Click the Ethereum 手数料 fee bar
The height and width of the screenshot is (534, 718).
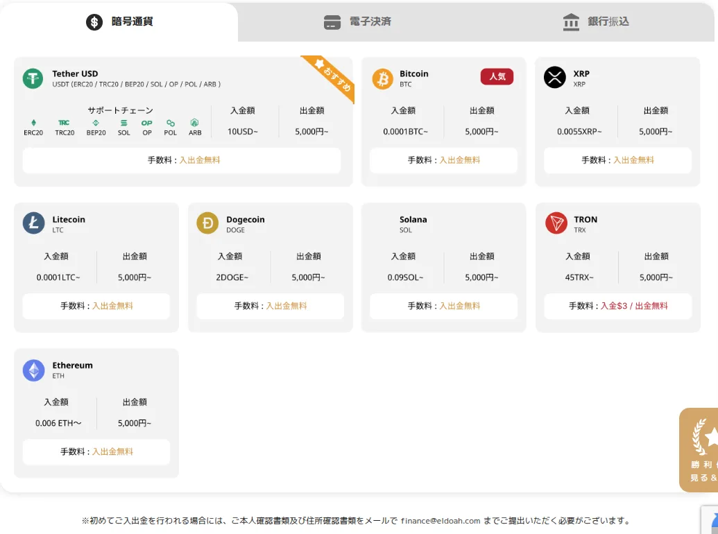click(96, 452)
